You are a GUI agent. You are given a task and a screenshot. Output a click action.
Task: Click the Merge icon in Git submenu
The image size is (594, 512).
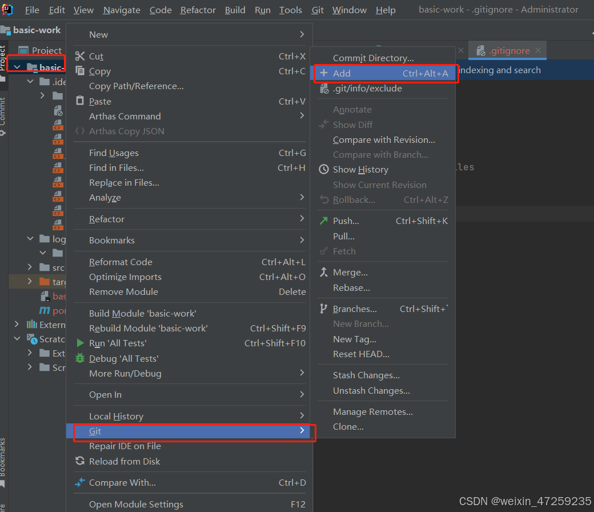point(324,272)
